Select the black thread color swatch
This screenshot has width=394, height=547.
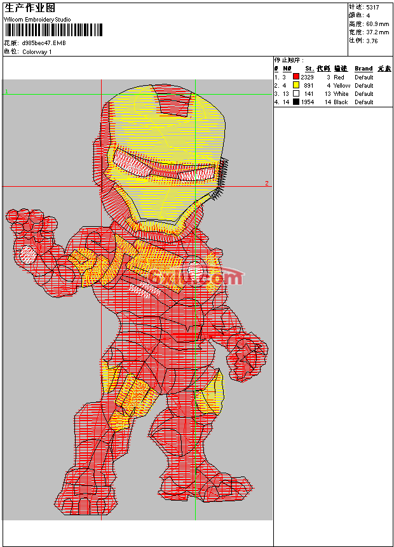pyautogui.click(x=296, y=102)
